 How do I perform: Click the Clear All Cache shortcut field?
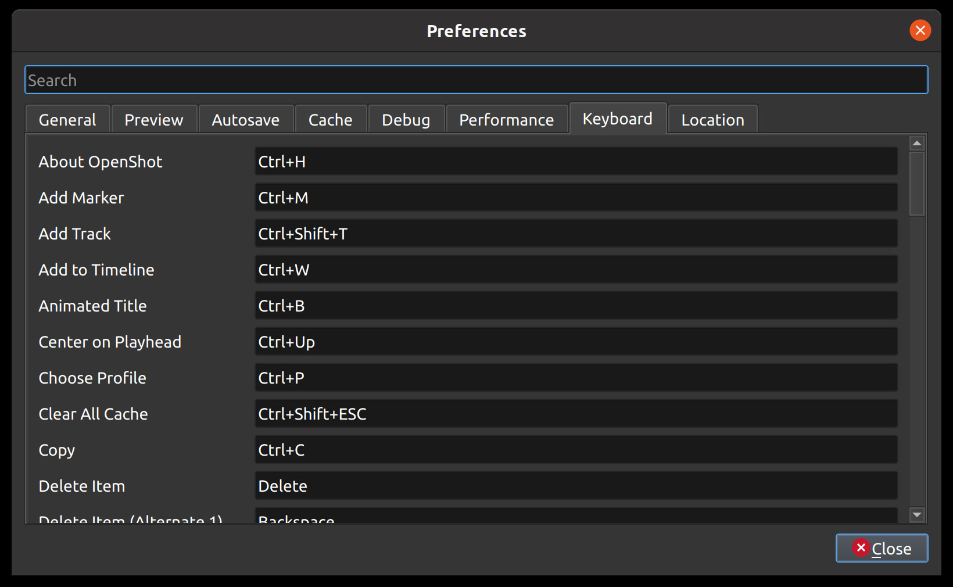click(x=576, y=414)
